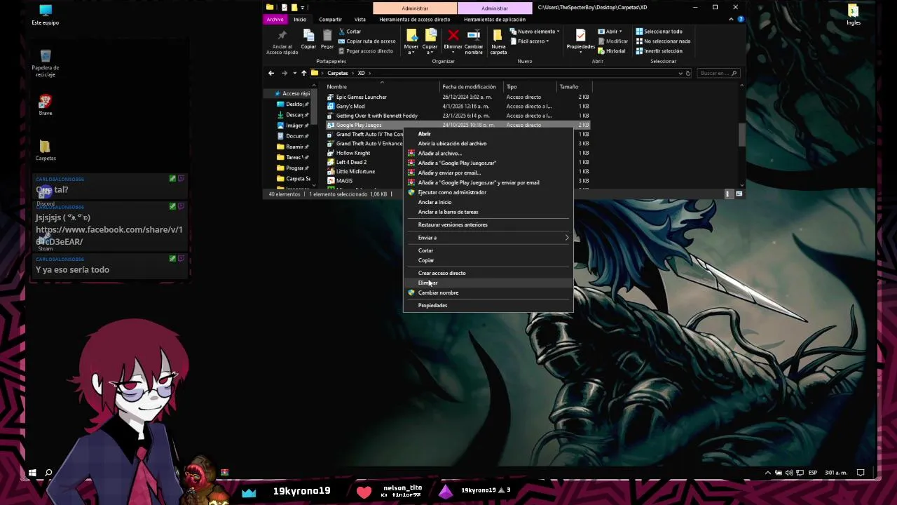Sort by the Nombre column header
Viewport: 897px width, 505px height.
click(x=337, y=87)
